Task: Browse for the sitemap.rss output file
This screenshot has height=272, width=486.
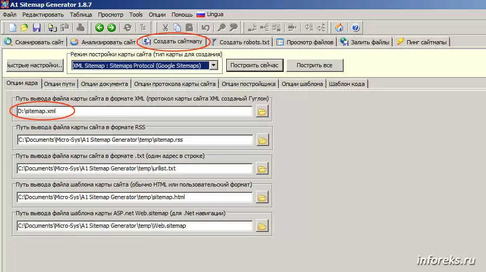Action: [x=262, y=140]
